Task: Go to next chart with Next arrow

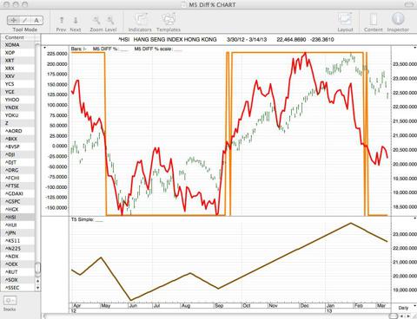Action: coord(76,20)
